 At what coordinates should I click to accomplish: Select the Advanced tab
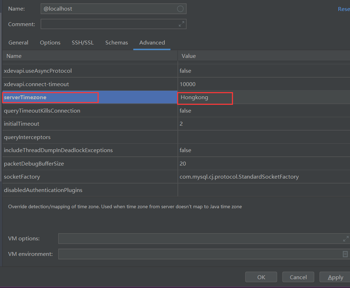[152, 42]
